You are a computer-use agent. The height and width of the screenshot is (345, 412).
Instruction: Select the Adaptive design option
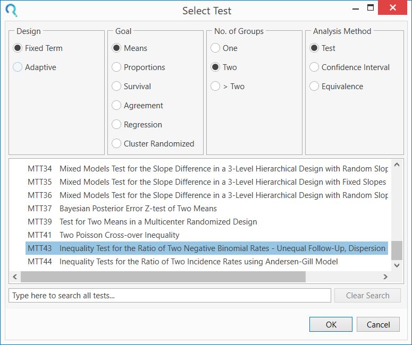click(35, 67)
